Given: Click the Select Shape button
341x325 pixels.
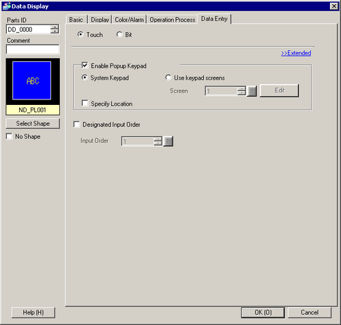Looking at the screenshot, I should [33, 123].
